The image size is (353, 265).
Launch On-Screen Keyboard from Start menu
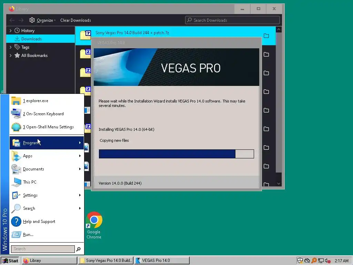47,114
